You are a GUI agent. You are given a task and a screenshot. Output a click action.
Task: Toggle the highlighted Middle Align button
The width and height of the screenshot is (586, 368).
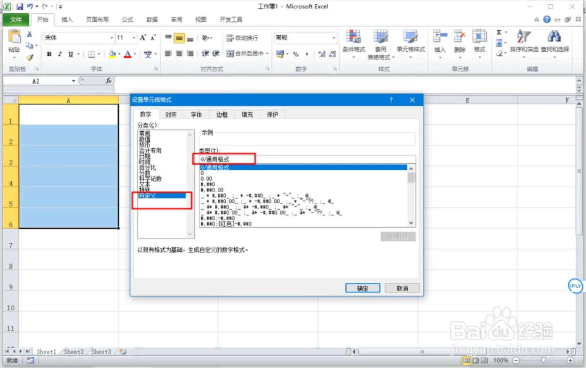[x=179, y=38]
